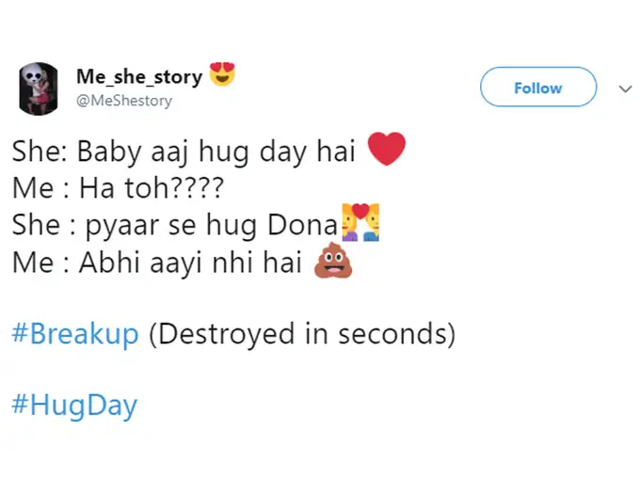
Task: Follow the Me_she_story account
Action: pyautogui.click(x=537, y=88)
